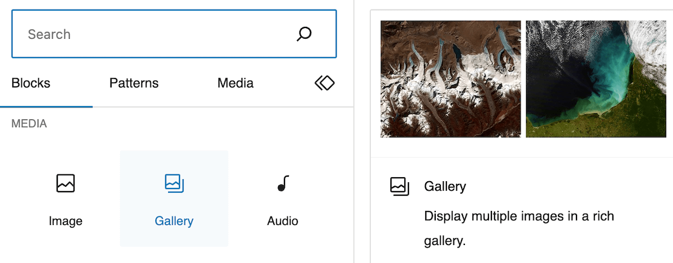Click the Search placeholder text
The height and width of the screenshot is (263, 673).
[49, 34]
